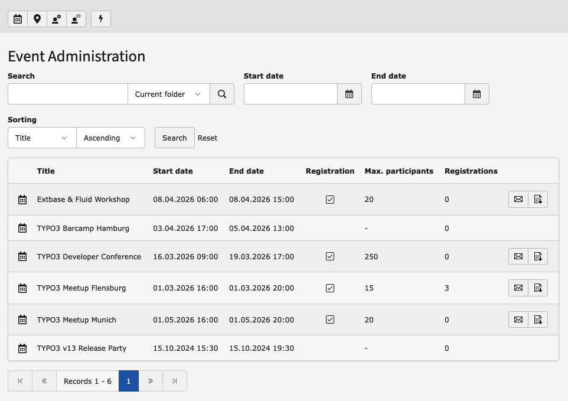Image resolution: width=568 pixels, height=401 pixels.
Task: Select page 1 in pagination
Action: 128,381
